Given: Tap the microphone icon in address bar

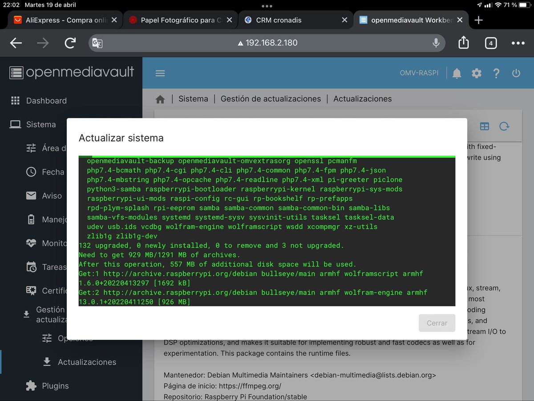Looking at the screenshot, I should click(436, 43).
